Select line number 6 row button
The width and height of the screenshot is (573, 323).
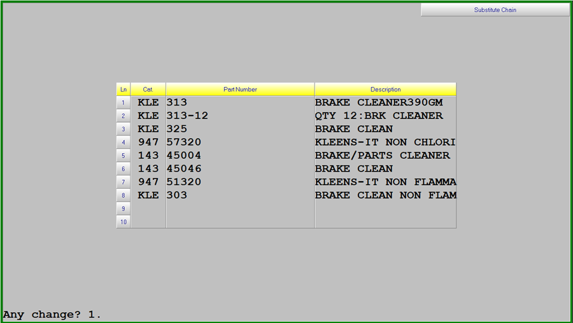click(x=123, y=168)
